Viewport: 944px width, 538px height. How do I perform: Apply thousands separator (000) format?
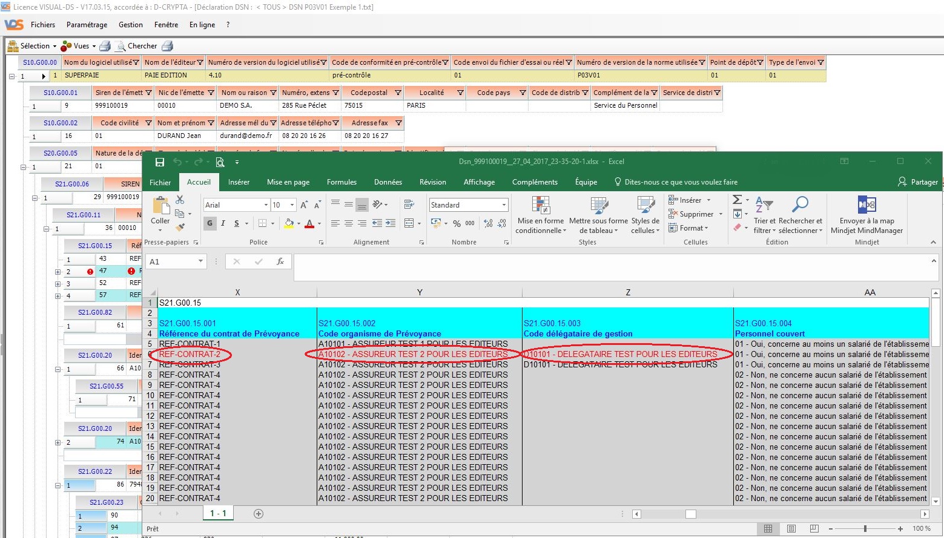point(470,223)
